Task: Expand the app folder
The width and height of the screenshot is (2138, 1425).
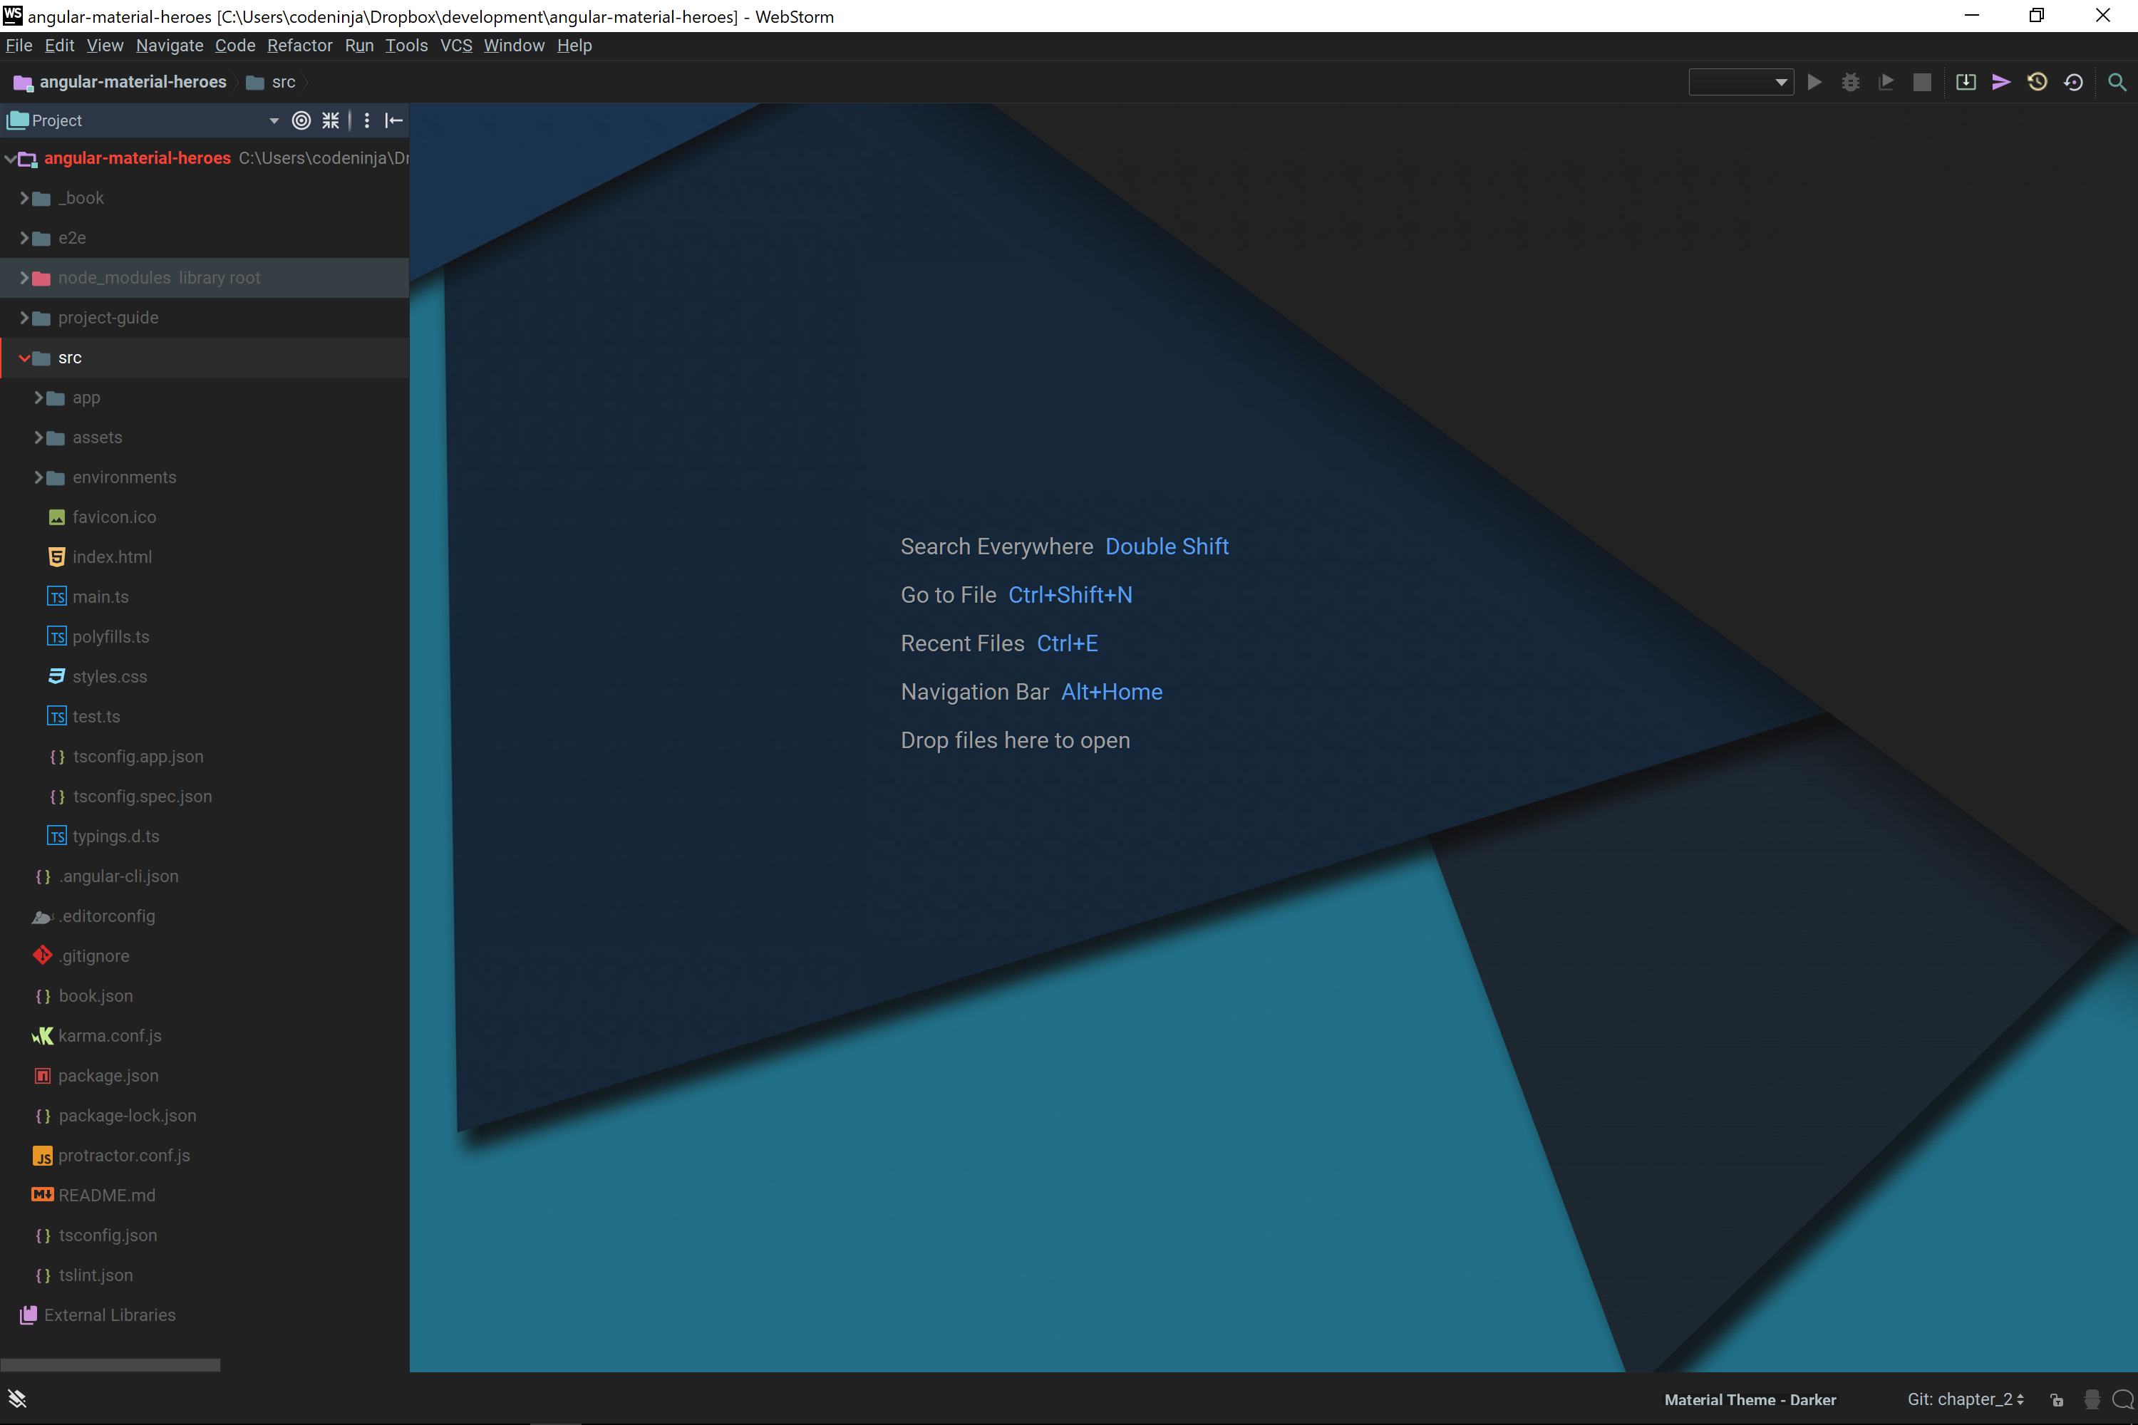Action: pyautogui.click(x=39, y=397)
